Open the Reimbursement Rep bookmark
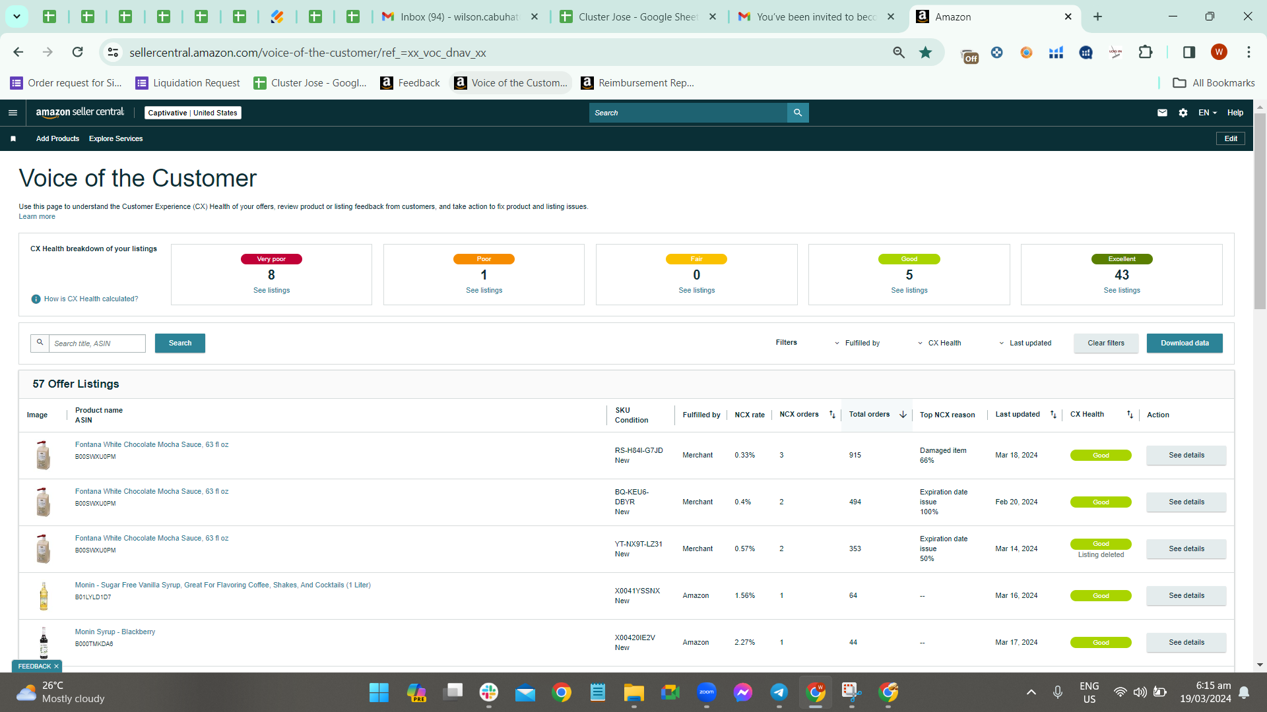The image size is (1267, 712). click(x=637, y=83)
